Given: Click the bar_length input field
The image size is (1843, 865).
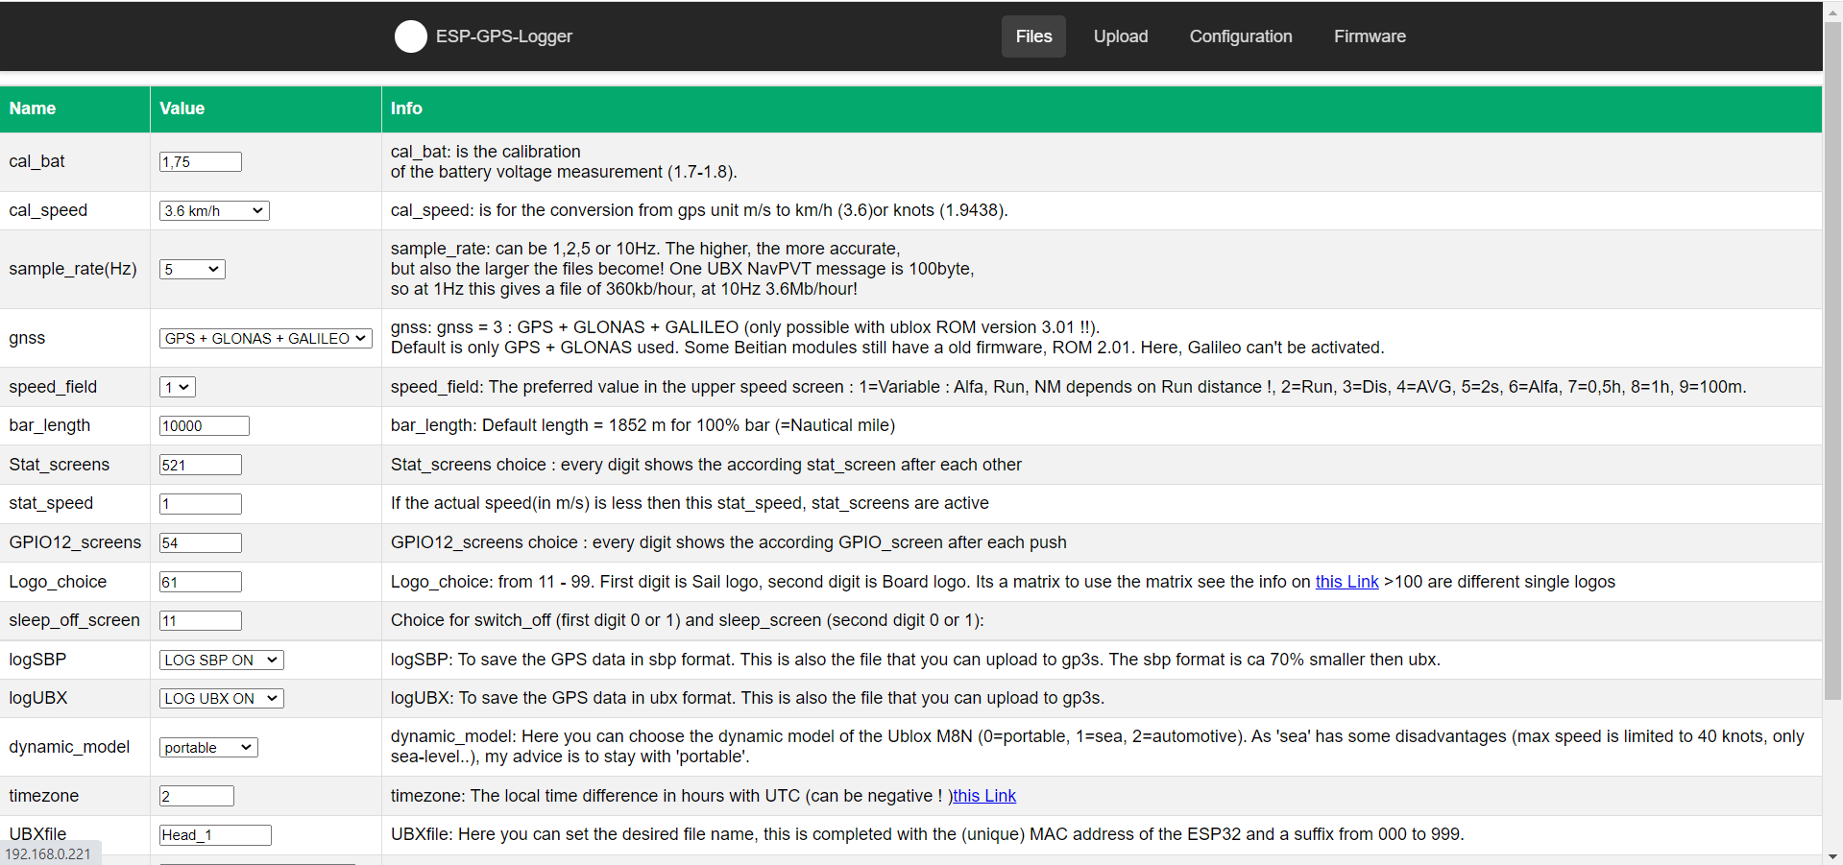Looking at the screenshot, I should coord(204,426).
